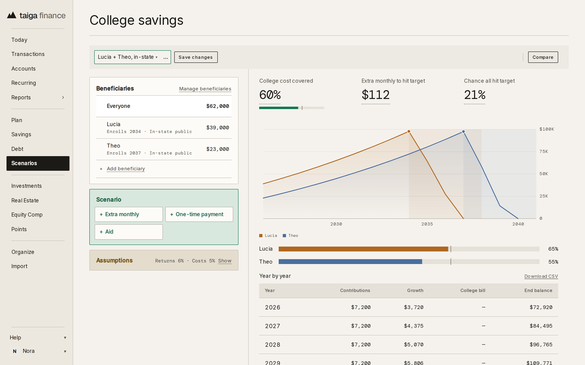This screenshot has height=365, width=585.
Task: Select the Lucia beneficiary row
Action: pyautogui.click(x=164, y=128)
